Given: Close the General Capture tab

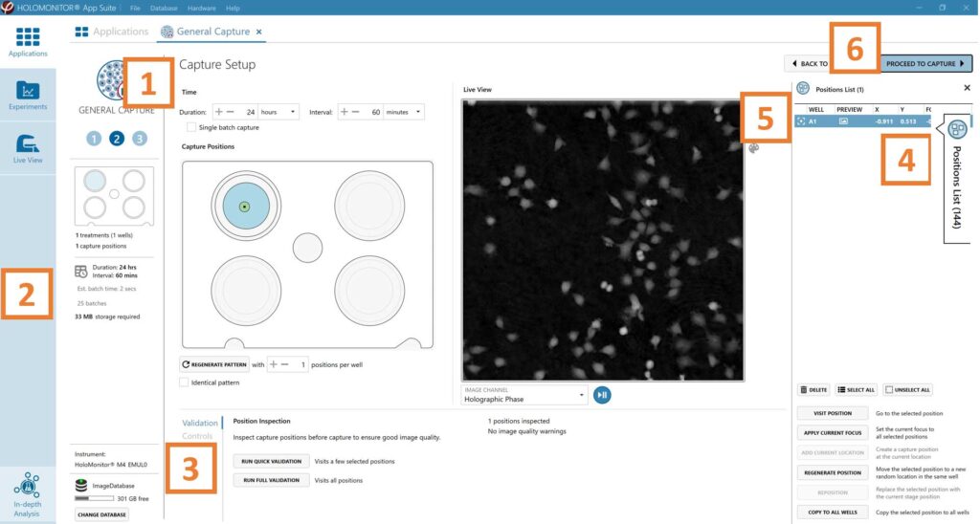Looking at the screenshot, I should point(258,32).
